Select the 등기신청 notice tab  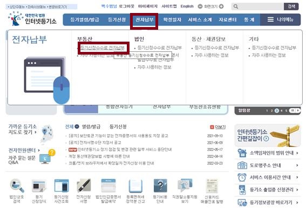pyautogui.click(x=118, y=127)
